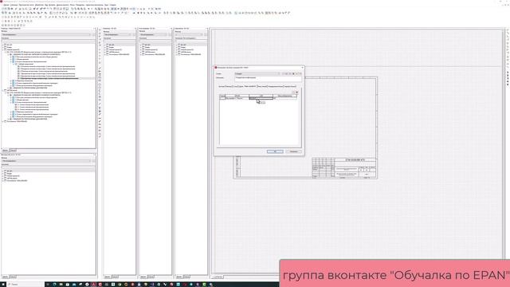Open the Параметры menu
This screenshot has width=510, height=287.
click(x=80, y=6)
